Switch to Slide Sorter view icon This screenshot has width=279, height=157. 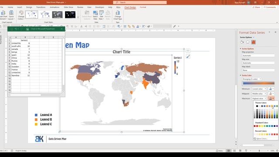[x=235, y=150]
